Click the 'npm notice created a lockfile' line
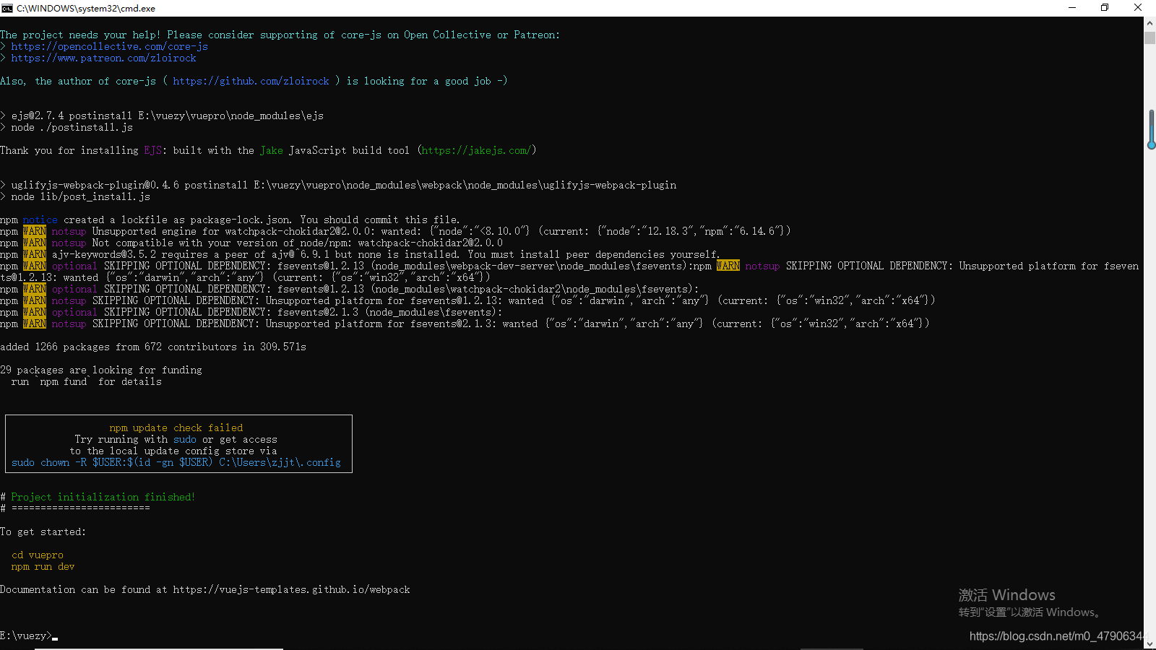 [x=230, y=220]
